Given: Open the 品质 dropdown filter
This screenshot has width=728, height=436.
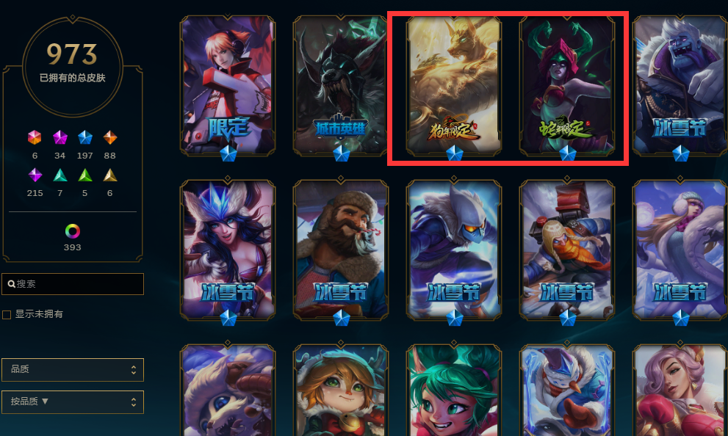Looking at the screenshot, I should (x=73, y=370).
